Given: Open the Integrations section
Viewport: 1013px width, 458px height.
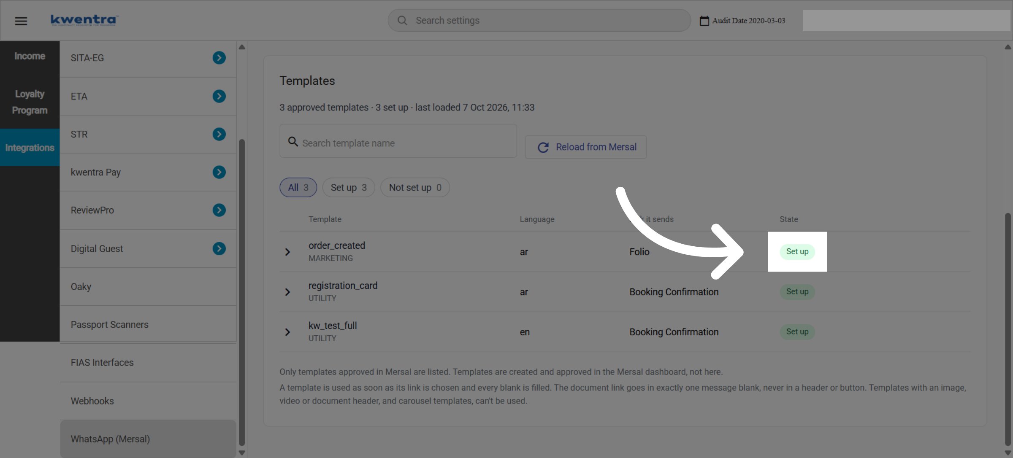Looking at the screenshot, I should click(x=30, y=148).
